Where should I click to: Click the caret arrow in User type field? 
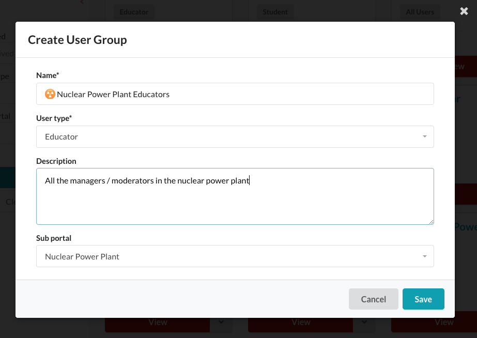click(424, 137)
